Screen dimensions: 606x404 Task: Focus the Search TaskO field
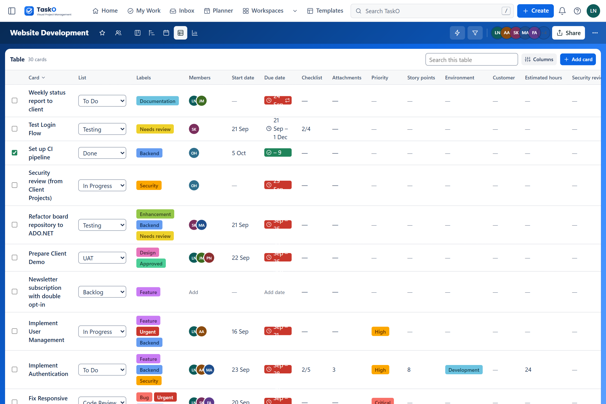point(432,11)
